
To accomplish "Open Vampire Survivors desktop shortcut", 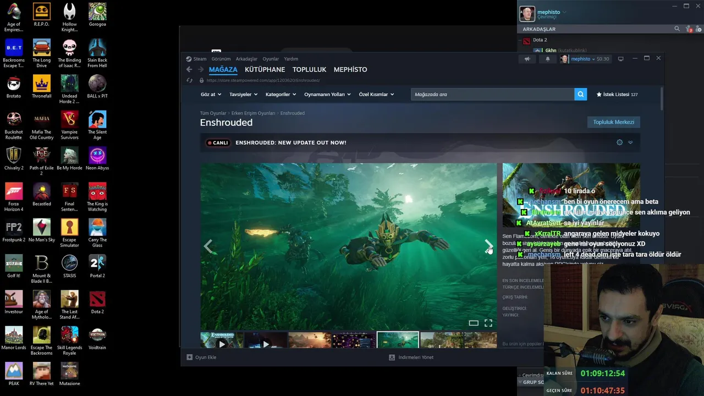I will (x=69, y=125).
